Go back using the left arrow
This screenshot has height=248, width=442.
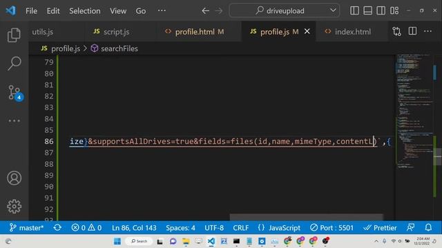206,11
